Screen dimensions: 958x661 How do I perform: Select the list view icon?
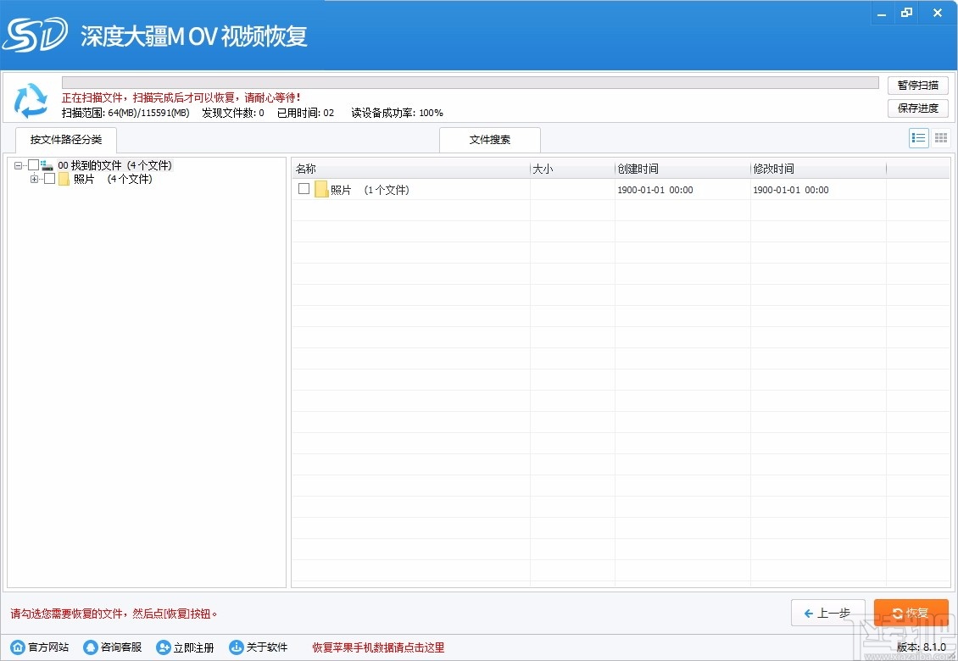[918, 137]
